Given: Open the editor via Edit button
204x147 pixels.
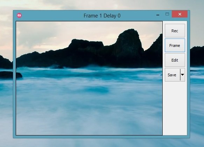Looking at the screenshot, I should pos(175,60).
